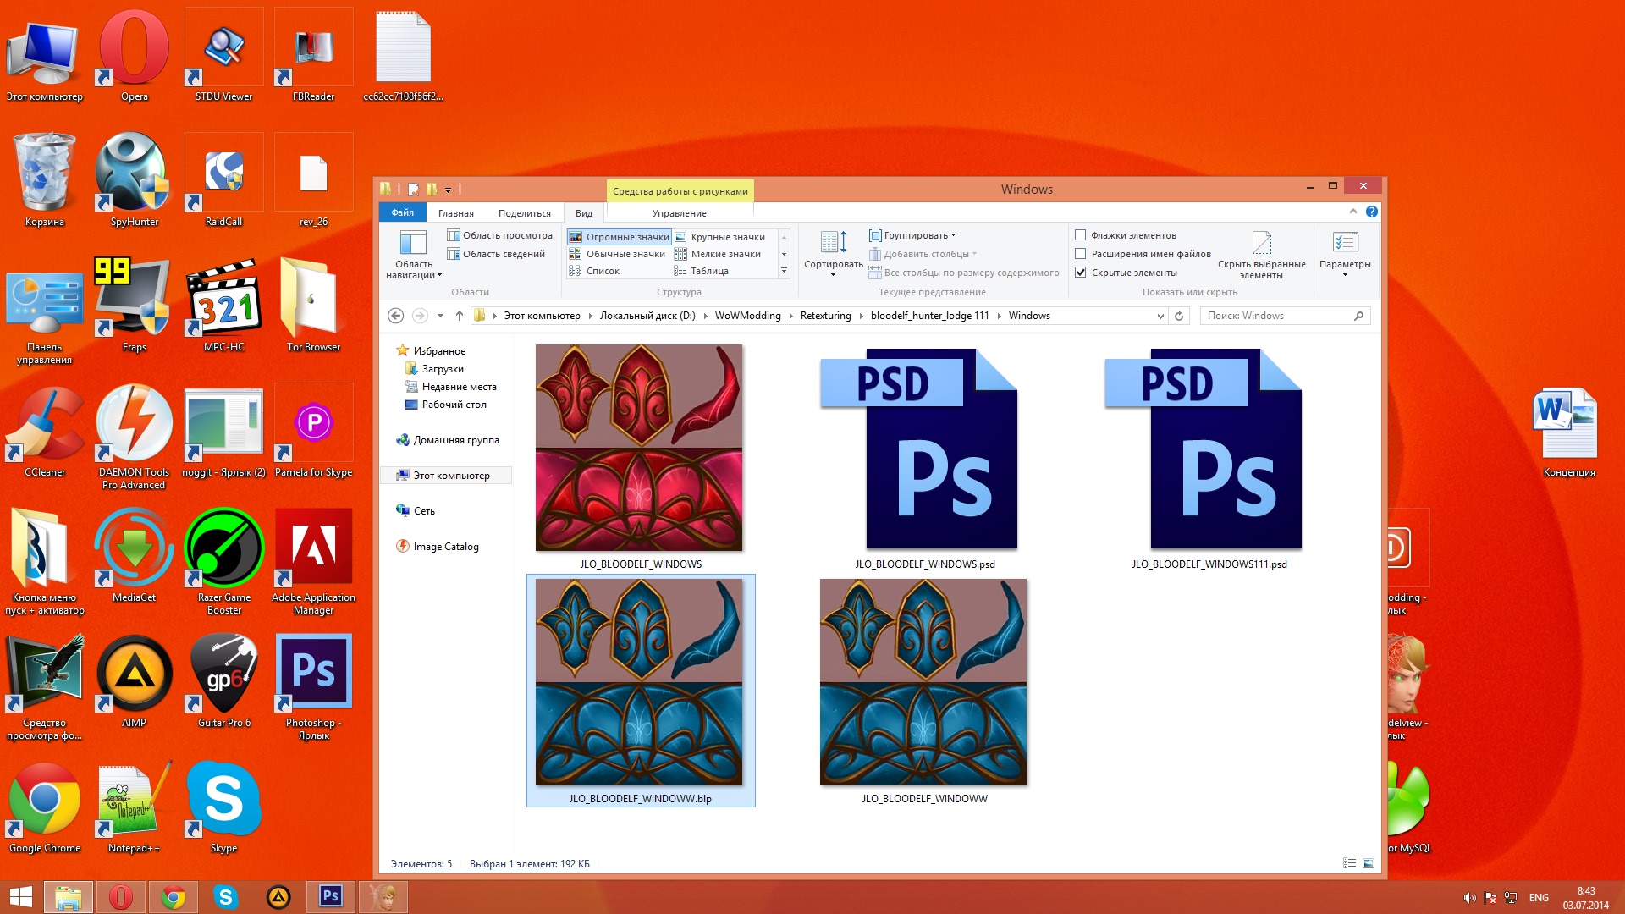Viewport: 1625px width, 914px height.
Task: Expand quick access toolbar customize arrow
Action: pos(448,190)
